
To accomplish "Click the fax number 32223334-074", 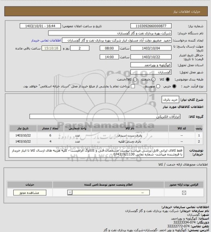I will coord(184,222).
